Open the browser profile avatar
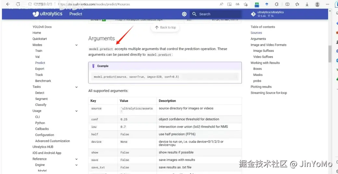This screenshot has height=174, width=338. pyautogui.click(x=317, y=4)
